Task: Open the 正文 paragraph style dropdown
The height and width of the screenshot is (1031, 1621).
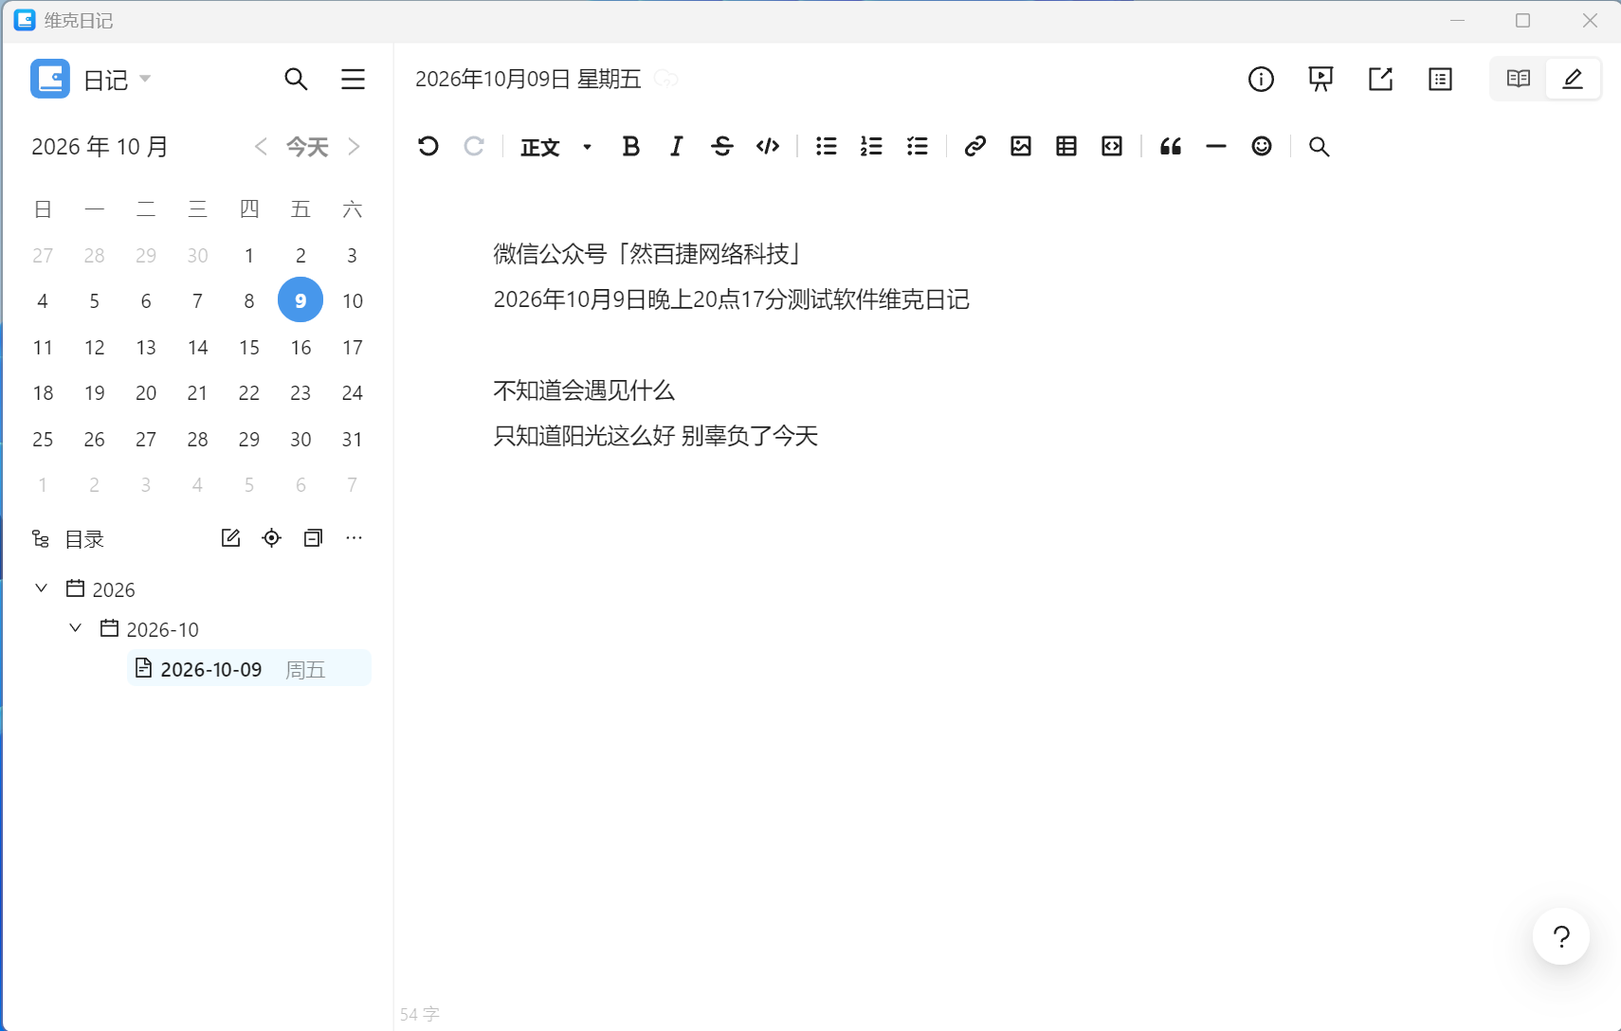Action: (556, 147)
